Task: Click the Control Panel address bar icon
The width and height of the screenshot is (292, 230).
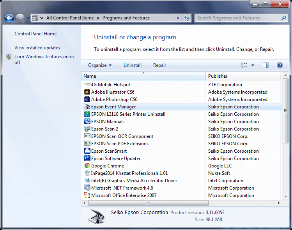Action: 35,18
